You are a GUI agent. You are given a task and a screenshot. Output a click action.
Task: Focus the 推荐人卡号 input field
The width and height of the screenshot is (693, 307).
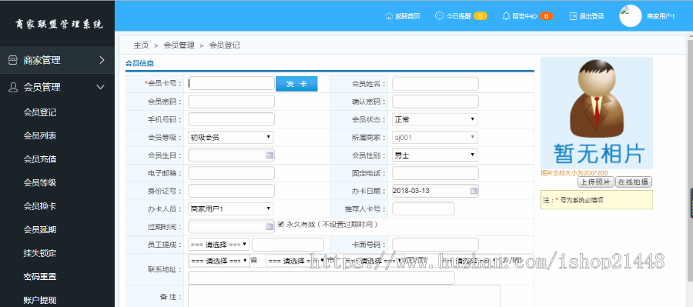[x=423, y=209]
